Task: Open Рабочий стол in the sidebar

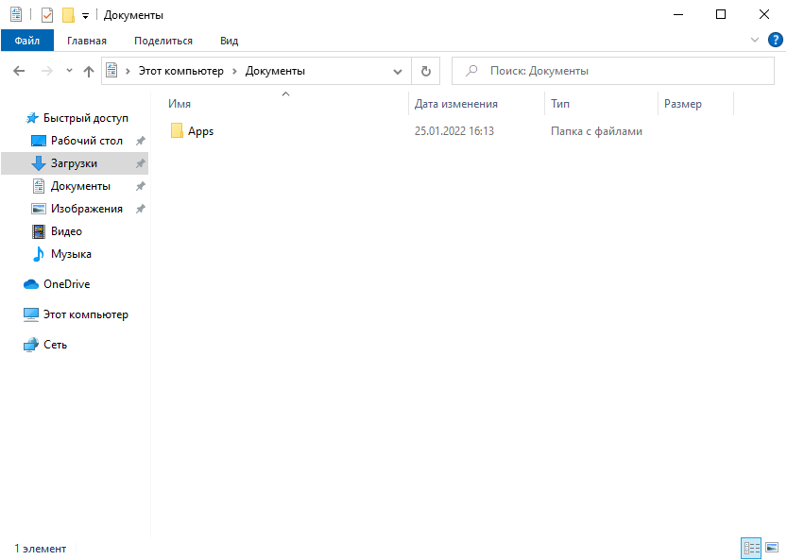Action: 87,141
